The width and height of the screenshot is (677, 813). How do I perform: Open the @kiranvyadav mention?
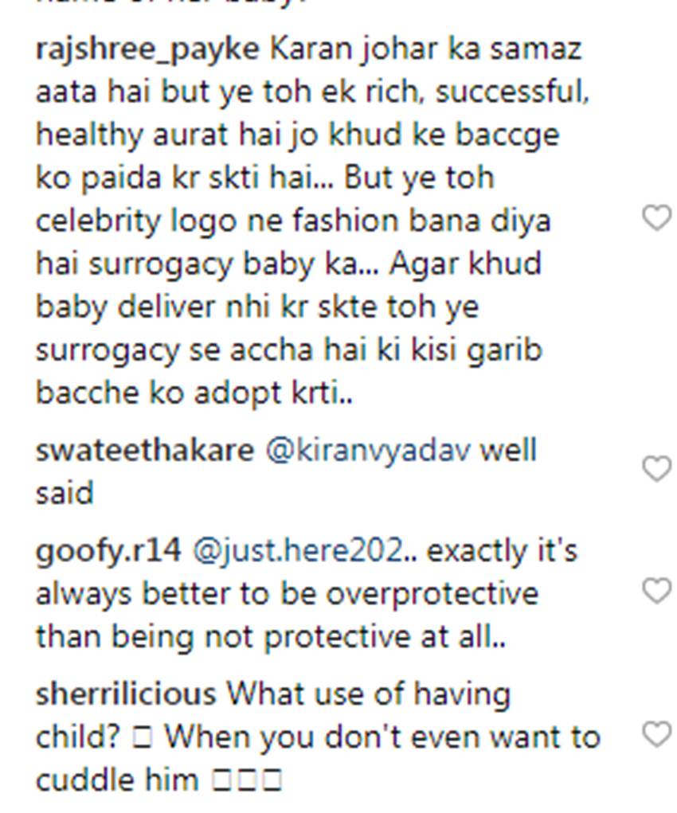point(368,451)
